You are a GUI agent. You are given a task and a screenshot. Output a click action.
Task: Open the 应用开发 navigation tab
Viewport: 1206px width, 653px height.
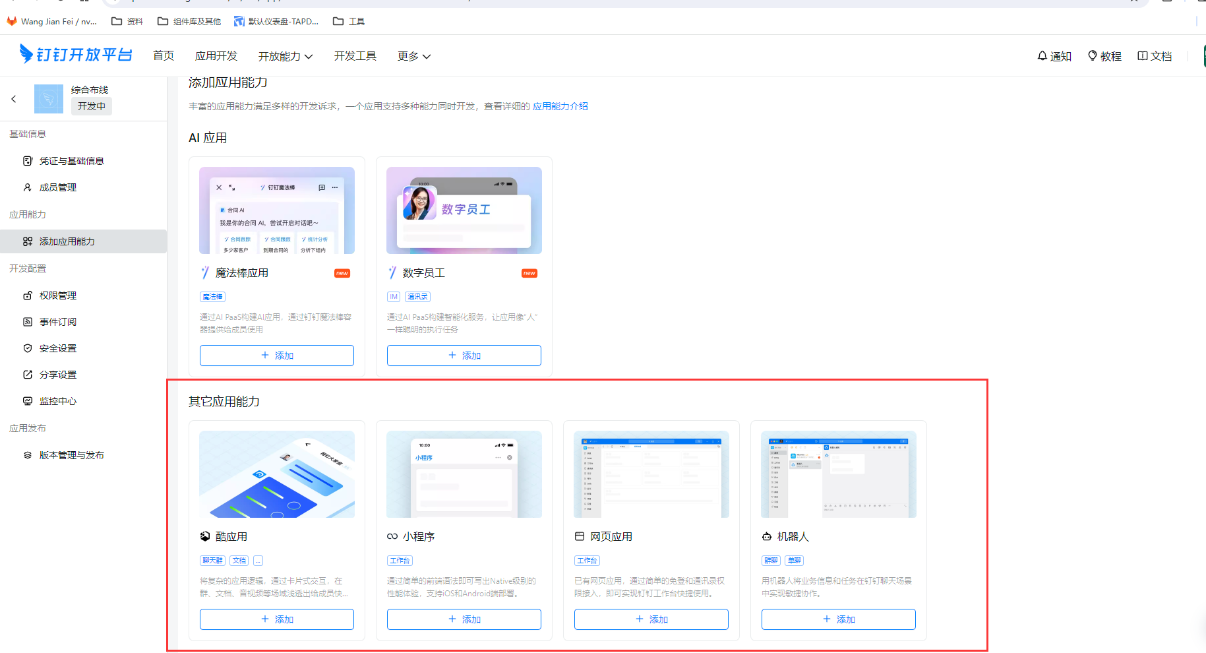pos(216,56)
